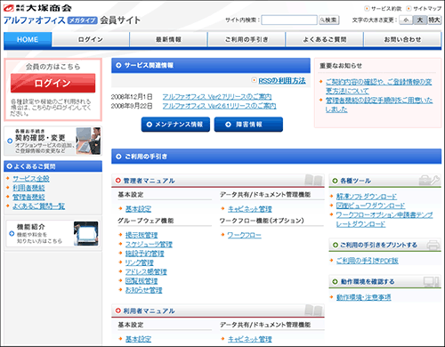Click the book icon in 管理者マニュアル header
This screenshot has width=445, height=347.
[x=313, y=180]
